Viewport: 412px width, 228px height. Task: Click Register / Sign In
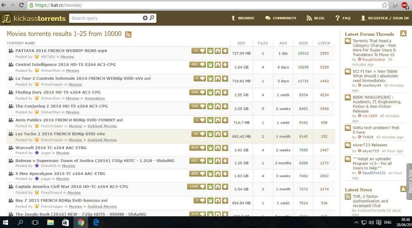pyautogui.click(x=385, y=18)
